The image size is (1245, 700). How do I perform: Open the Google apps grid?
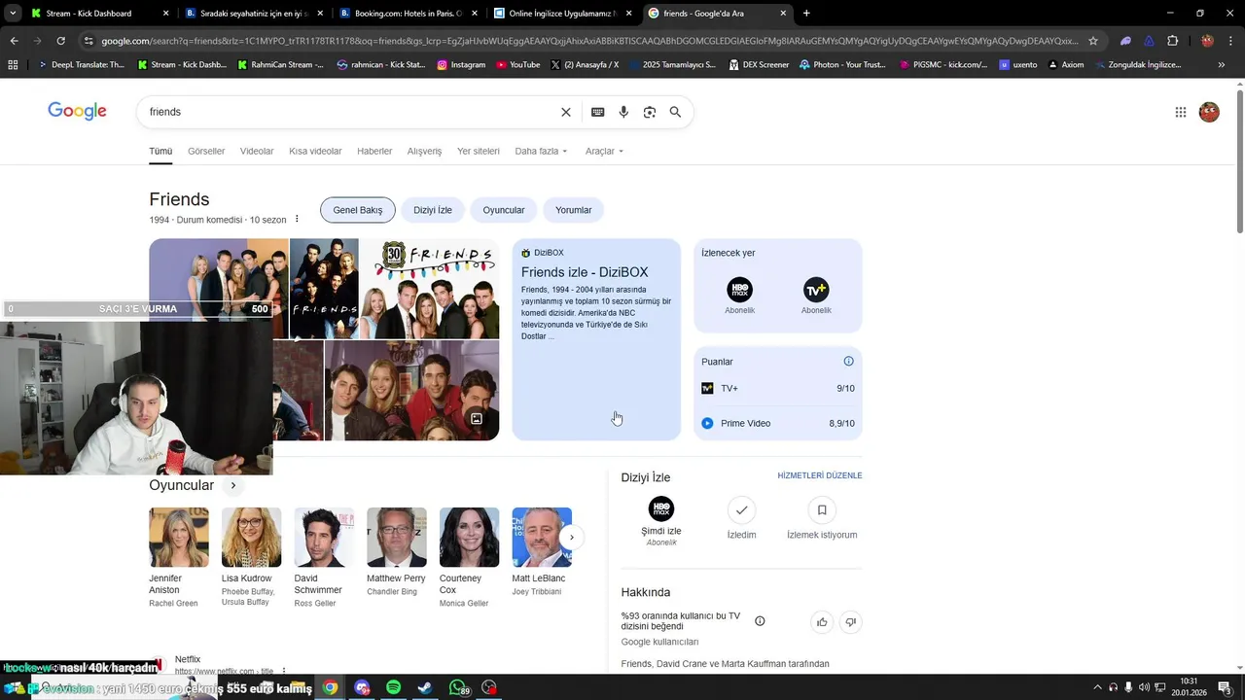click(x=1181, y=112)
